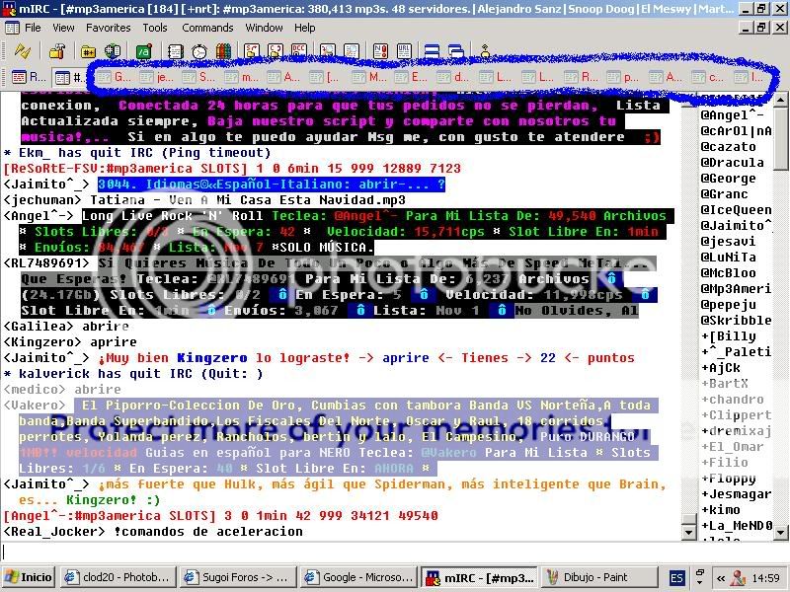Click the DCC Send file icon
Screen dimensions: 790x592
[x=252, y=51]
